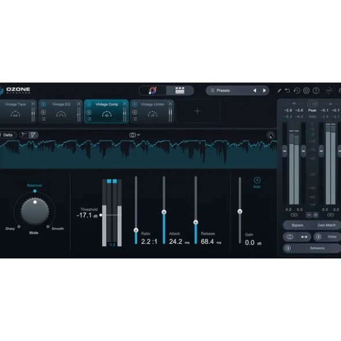Link the input gain faders
The height and width of the screenshot is (341, 341).
coord(294,215)
